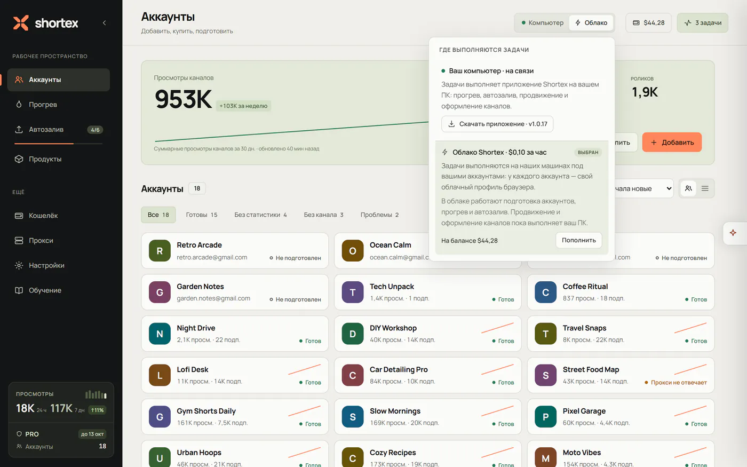The height and width of the screenshot is (467, 747).
Task: Open the Прогрев section
Action: [x=59, y=105]
